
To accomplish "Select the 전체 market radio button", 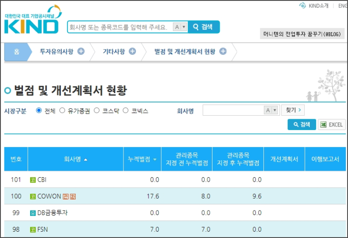I will point(39,110).
